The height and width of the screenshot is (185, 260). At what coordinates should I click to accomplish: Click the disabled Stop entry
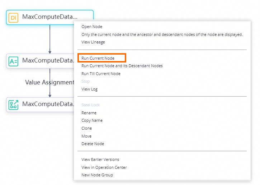pos(85,81)
